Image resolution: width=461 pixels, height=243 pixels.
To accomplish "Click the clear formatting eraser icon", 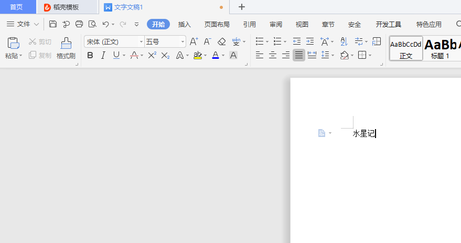I will pyautogui.click(x=221, y=41).
